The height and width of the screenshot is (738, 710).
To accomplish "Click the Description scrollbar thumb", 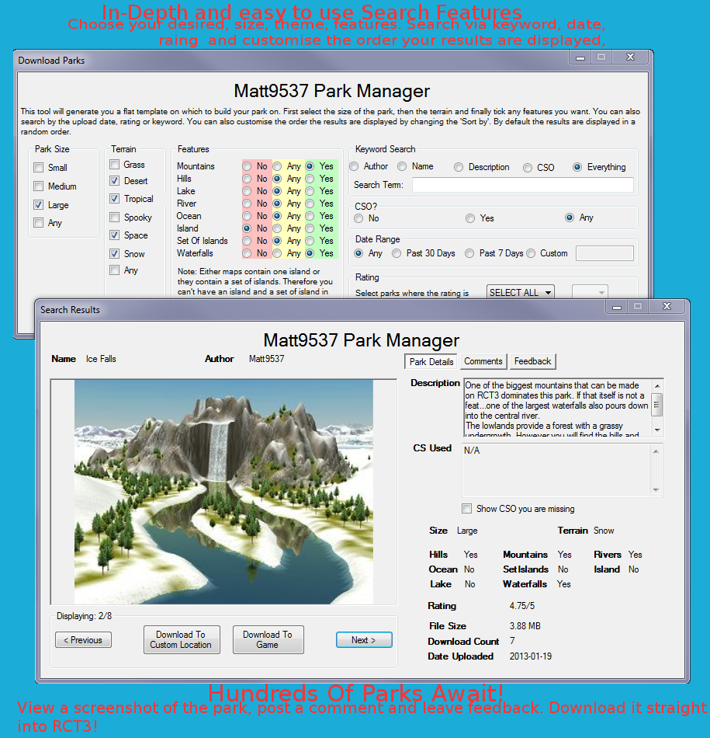I will pos(657,405).
